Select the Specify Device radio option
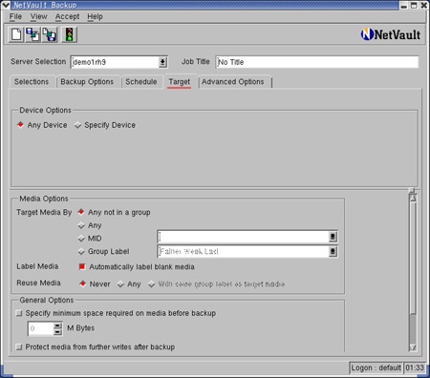 point(77,125)
